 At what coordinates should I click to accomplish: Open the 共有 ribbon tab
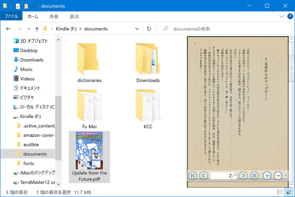pyautogui.click(x=54, y=17)
